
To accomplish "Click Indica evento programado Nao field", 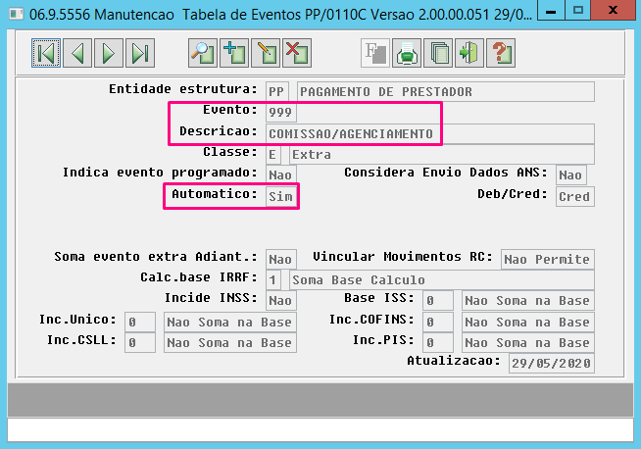I will click(281, 175).
